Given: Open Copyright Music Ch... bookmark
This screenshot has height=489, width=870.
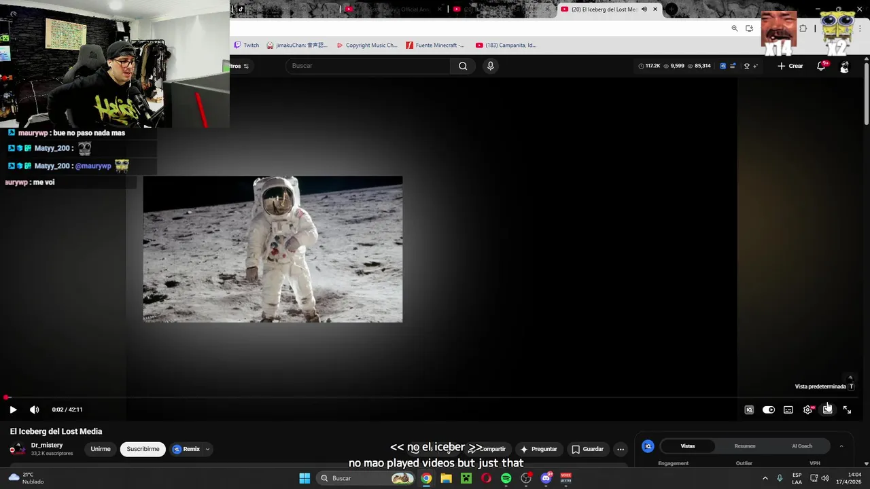Looking at the screenshot, I should (x=367, y=46).
